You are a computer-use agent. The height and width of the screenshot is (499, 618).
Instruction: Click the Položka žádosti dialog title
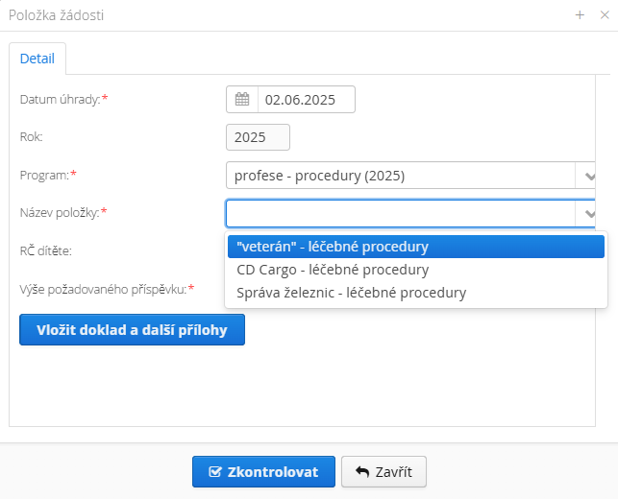click(57, 15)
